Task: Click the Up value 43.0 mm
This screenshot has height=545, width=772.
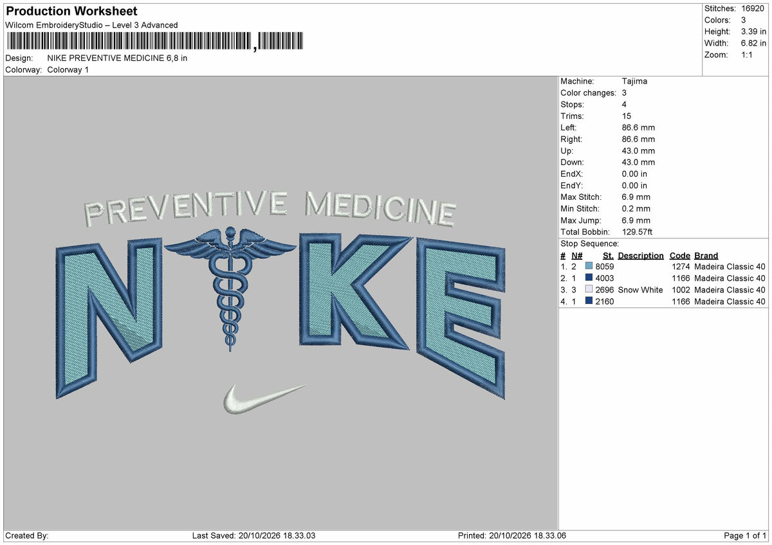Action: point(639,151)
